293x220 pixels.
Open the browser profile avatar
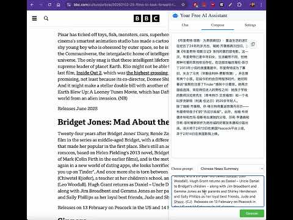coord(252,5)
